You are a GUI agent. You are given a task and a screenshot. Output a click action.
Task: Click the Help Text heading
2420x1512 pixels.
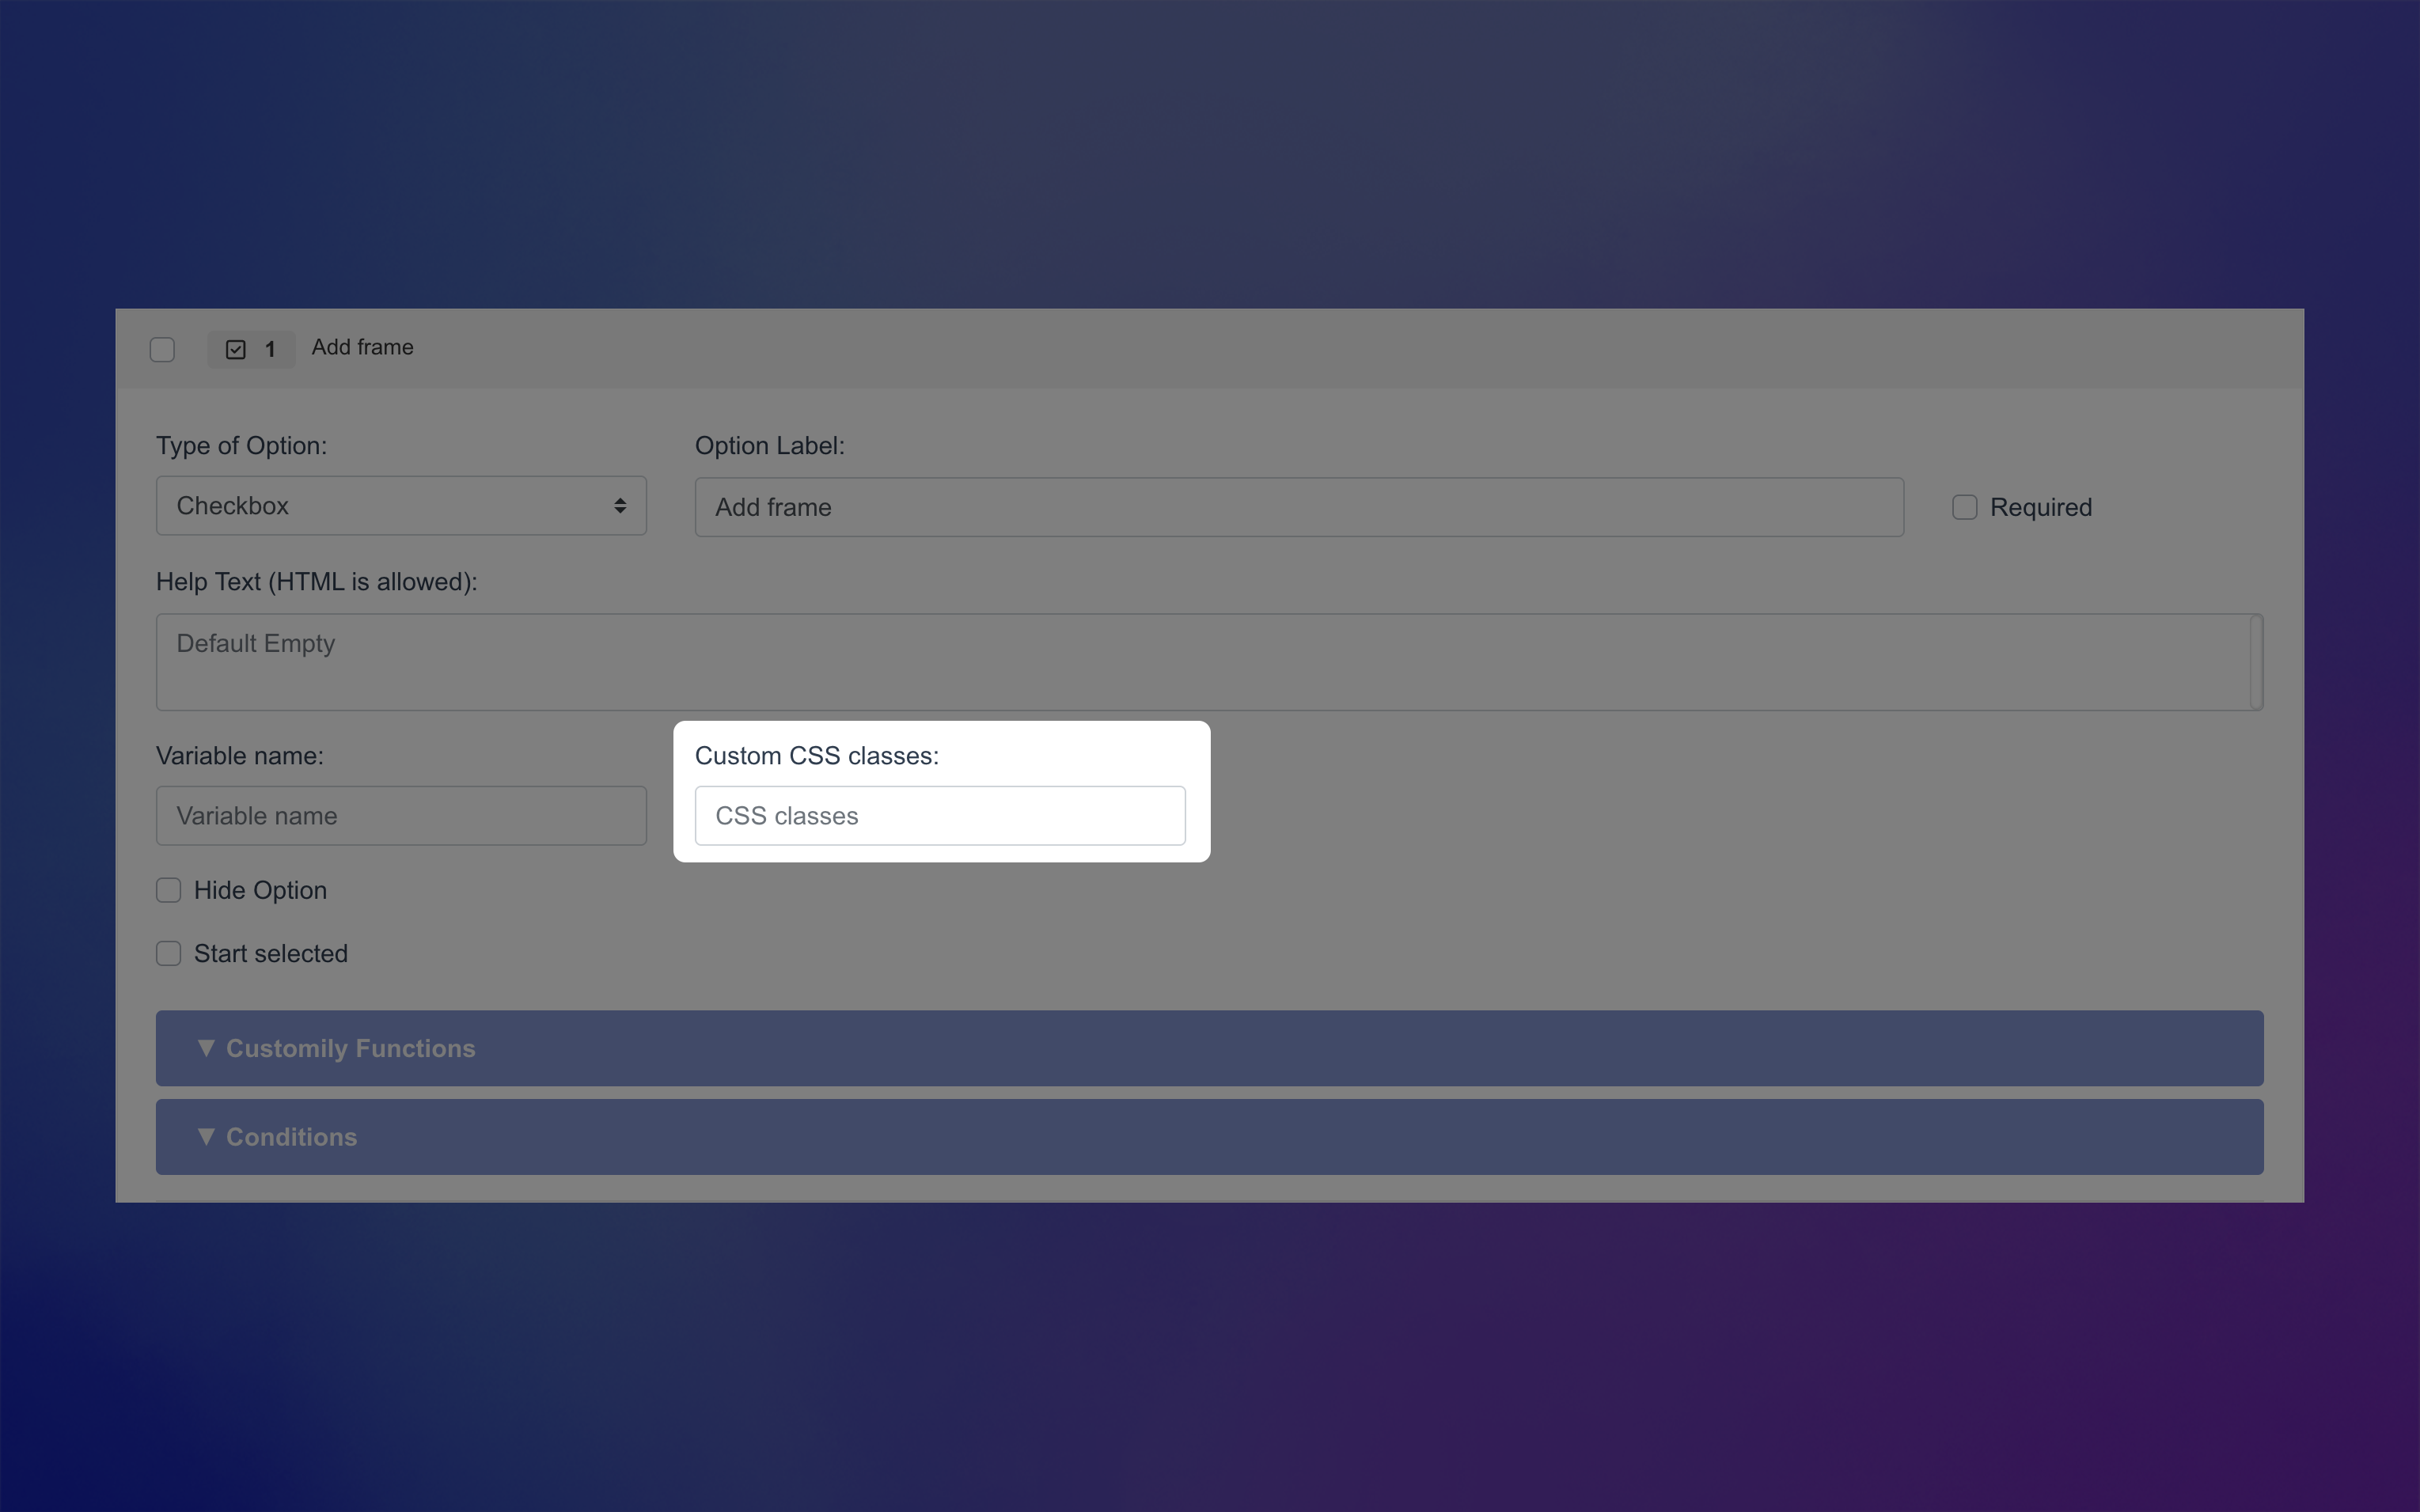[316, 581]
